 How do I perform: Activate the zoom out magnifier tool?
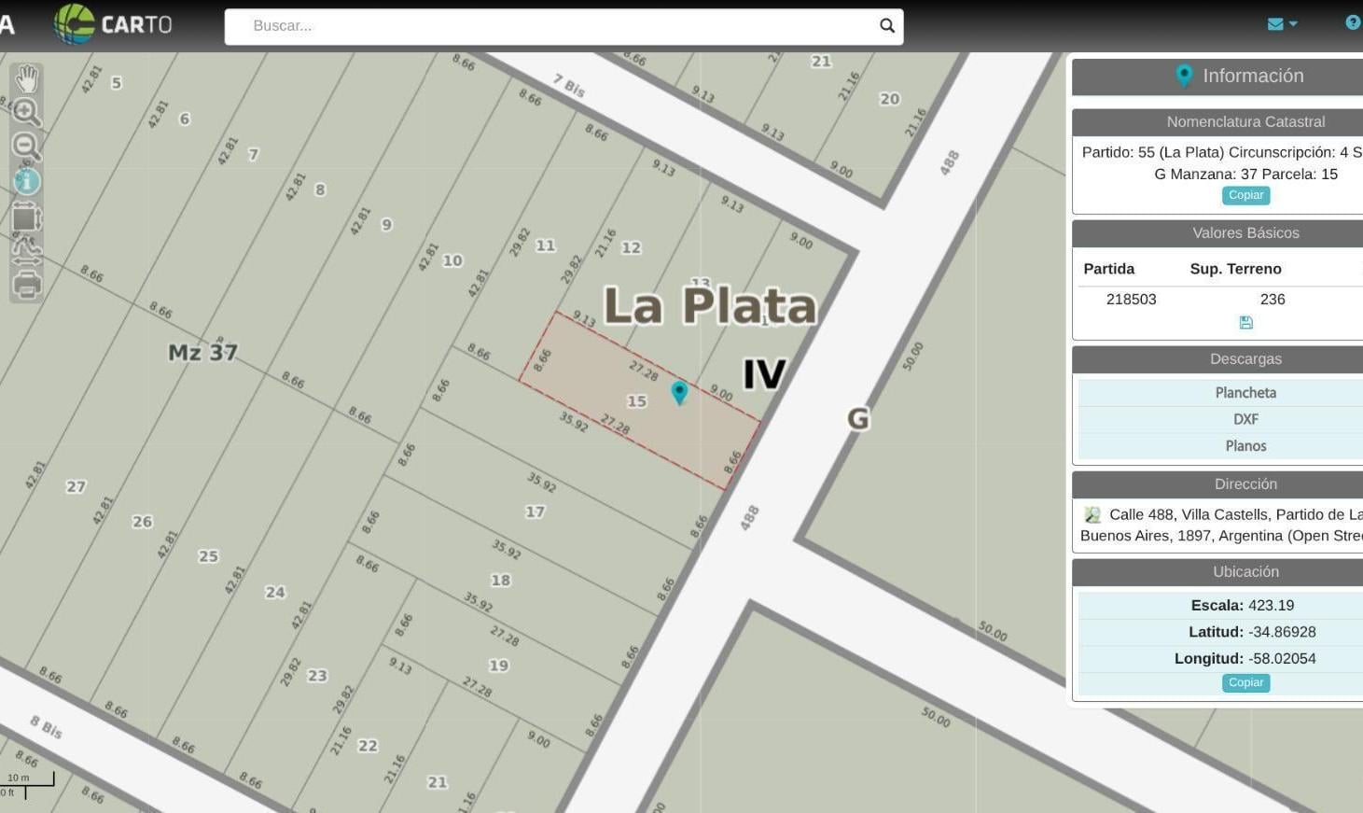[x=26, y=146]
